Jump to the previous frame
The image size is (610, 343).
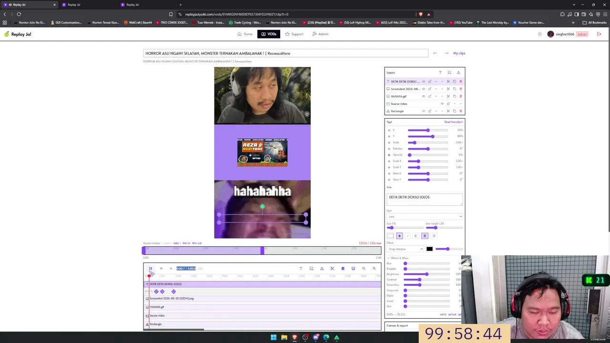point(161,269)
